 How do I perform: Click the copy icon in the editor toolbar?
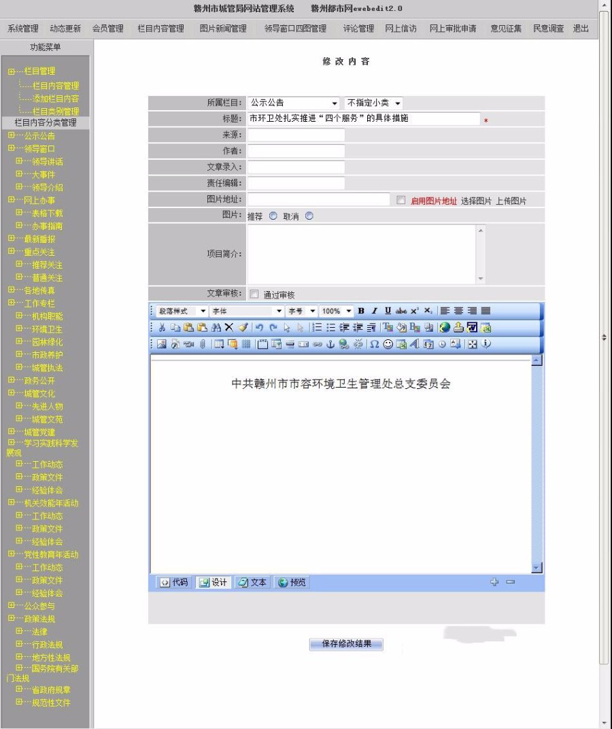tap(175, 327)
